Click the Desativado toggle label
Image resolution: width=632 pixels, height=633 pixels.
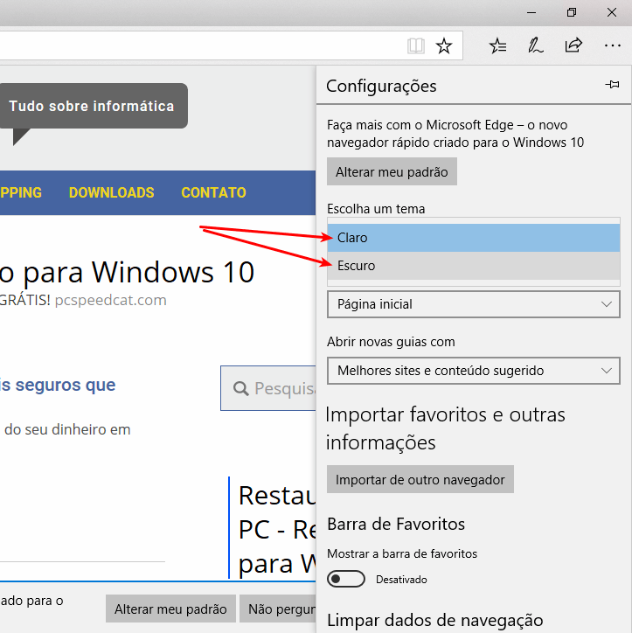[x=401, y=580]
